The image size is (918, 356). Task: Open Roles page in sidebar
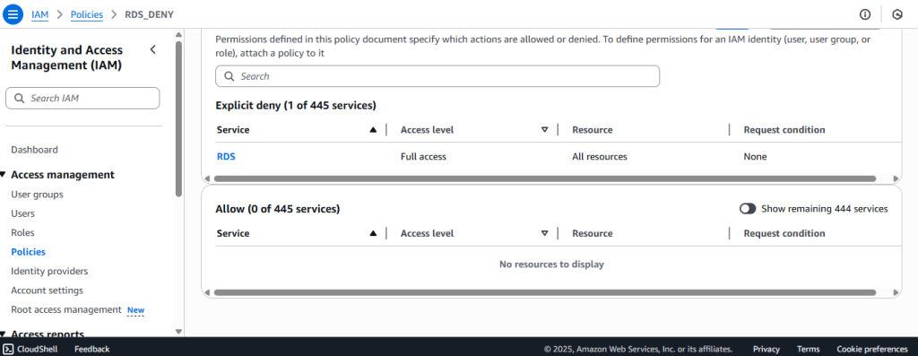click(22, 233)
